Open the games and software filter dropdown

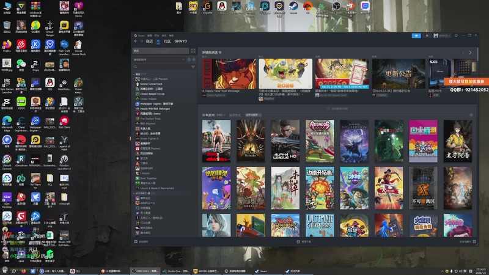point(160,59)
